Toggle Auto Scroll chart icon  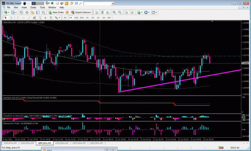point(127,12)
